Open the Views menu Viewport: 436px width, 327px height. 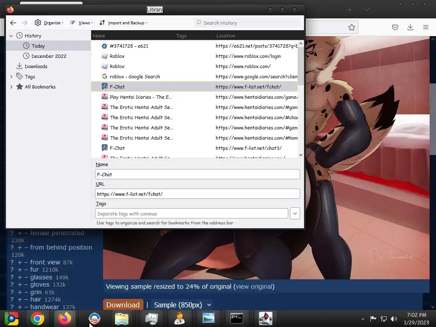click(x=81, y=23)
